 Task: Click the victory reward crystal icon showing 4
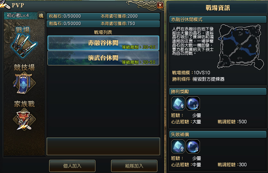tap(178, 103)
